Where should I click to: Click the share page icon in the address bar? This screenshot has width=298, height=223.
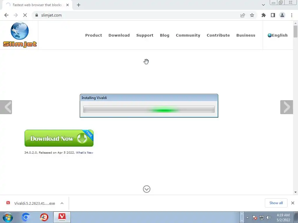(x=243, y=15)
